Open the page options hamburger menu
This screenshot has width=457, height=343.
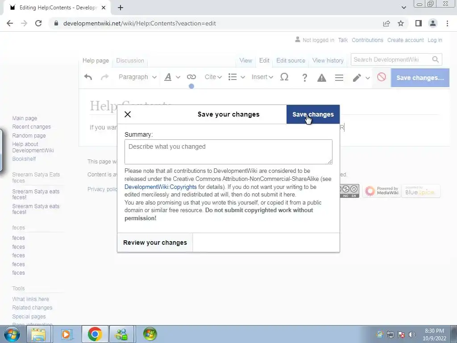click(x=339, y=78)
